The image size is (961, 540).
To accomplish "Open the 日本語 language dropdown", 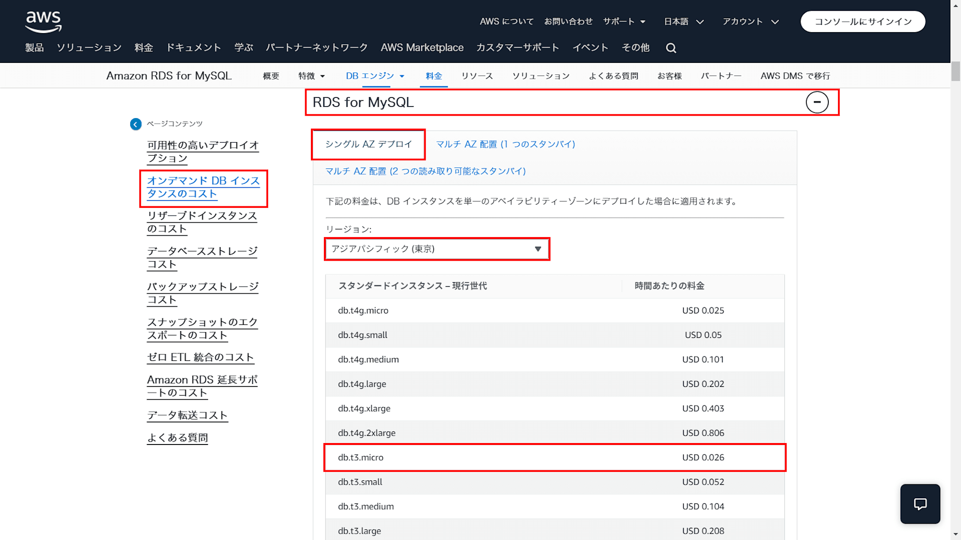I will coord(684,22).
